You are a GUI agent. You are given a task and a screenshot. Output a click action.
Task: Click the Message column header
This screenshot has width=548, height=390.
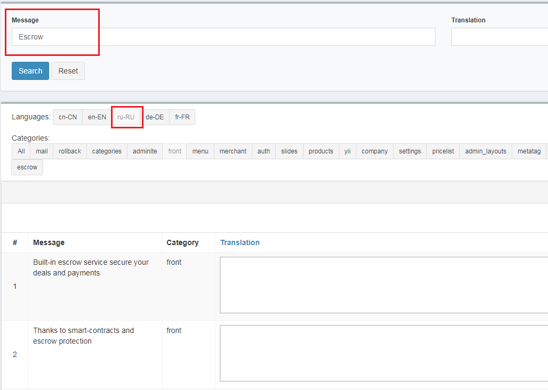pos(49,242)
